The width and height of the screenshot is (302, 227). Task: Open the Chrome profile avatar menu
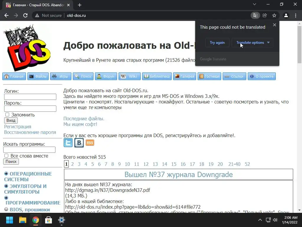pyautogui.click(x=286, y=15)
